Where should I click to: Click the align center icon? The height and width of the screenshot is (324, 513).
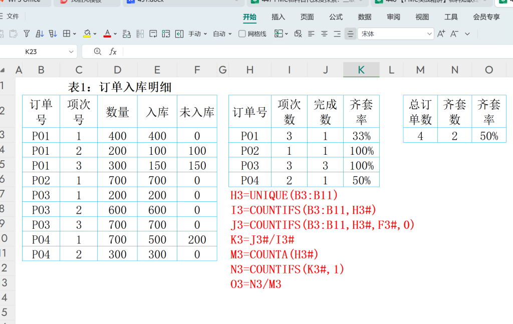tap(324, 34)
